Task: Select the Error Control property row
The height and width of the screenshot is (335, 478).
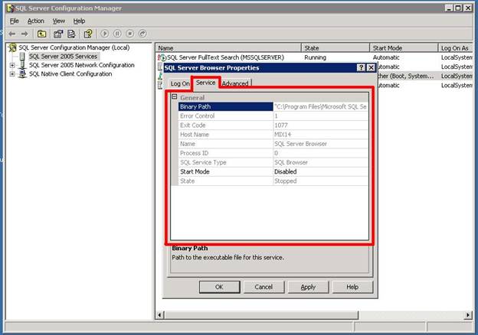Action: pos(273,116)
